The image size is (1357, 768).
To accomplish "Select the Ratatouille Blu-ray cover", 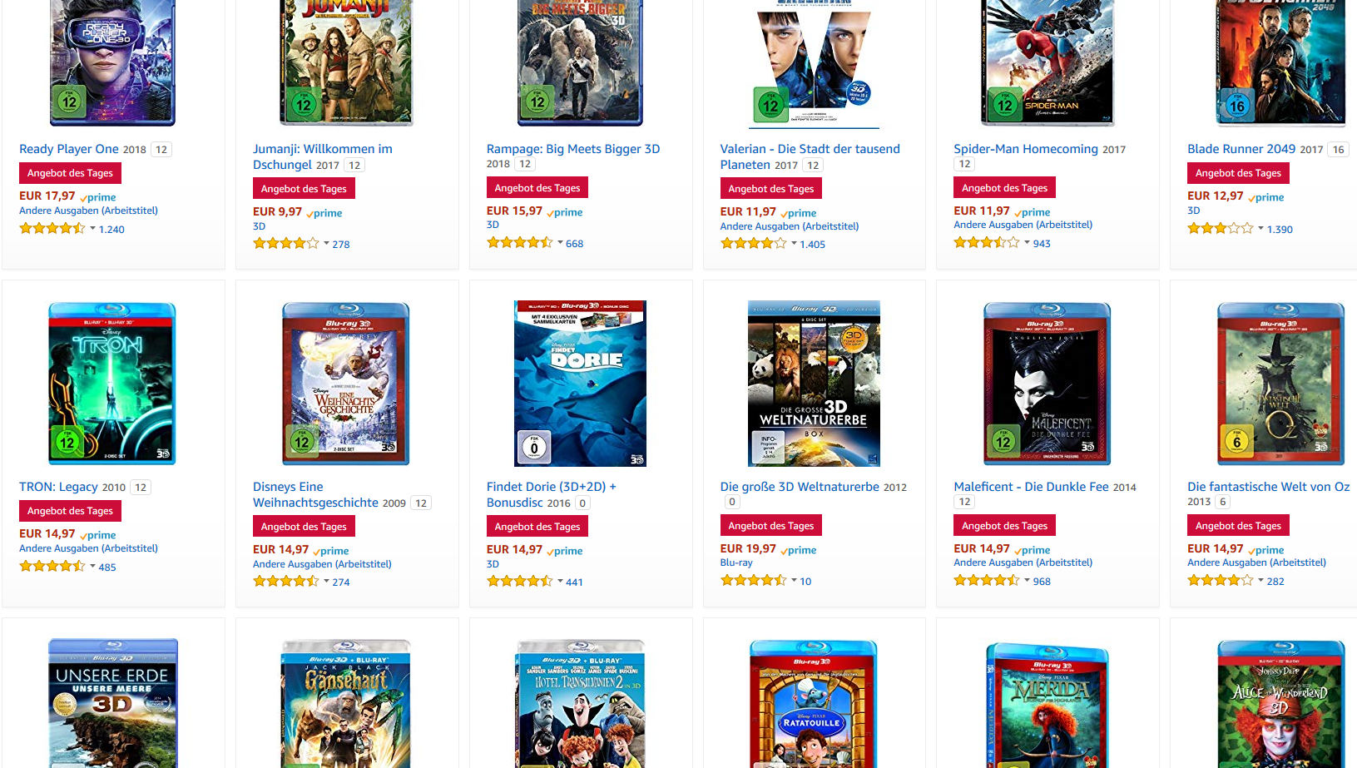I will [x=813, y=704].
